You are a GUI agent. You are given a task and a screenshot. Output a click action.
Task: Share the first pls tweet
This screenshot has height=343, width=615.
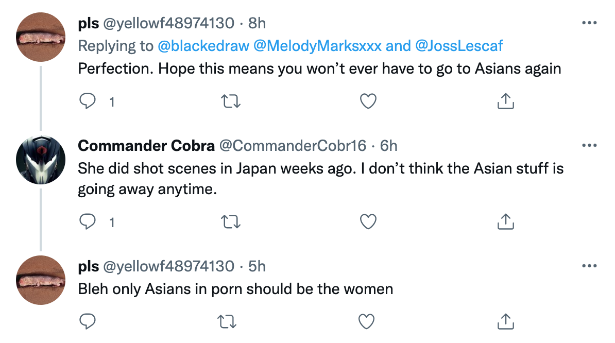tap(506, 101)
